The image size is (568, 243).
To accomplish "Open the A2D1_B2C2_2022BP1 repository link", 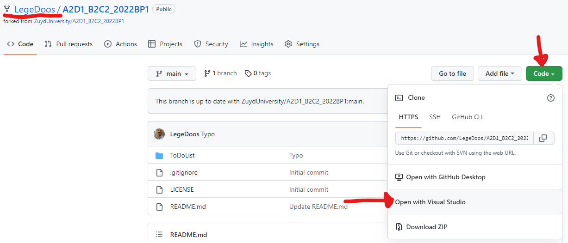I will coord(106,9).
